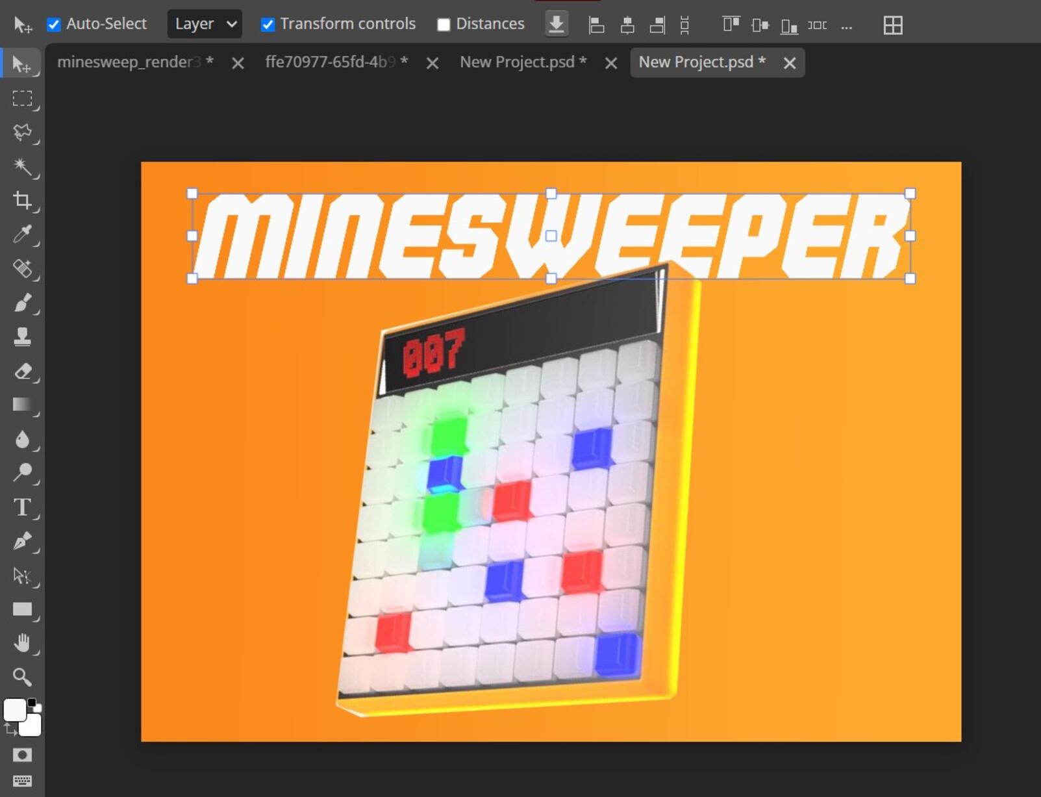The height and width of the screenshot is (797, 1041).
Task: Select the Clone Stamp tool
Action: click(22, 336)
